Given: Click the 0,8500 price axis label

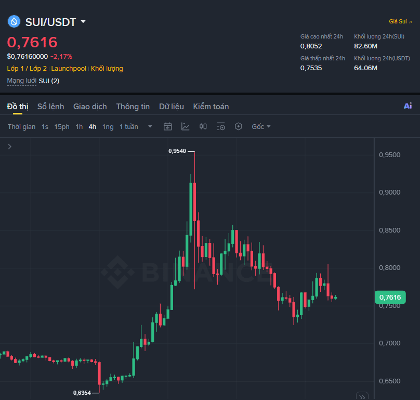Looking at the screenshot, I should click(389, 230).
